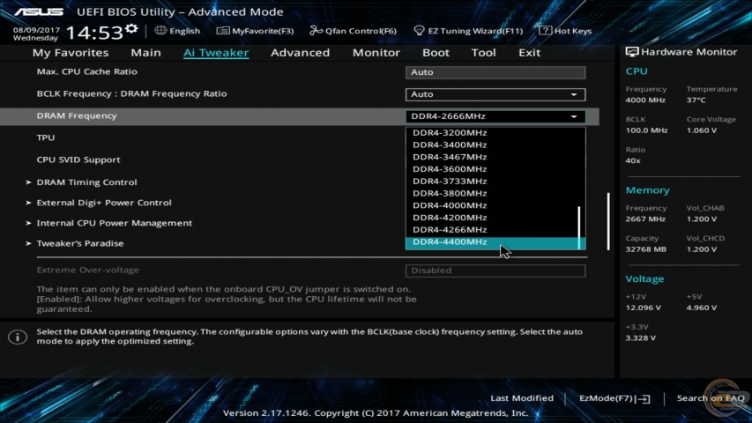Image resolution: width=752 pixels, height=423 pixels.
Task: Click the 32768 MB capacity value
Action: pyautogui.click(x=645, y=249)
